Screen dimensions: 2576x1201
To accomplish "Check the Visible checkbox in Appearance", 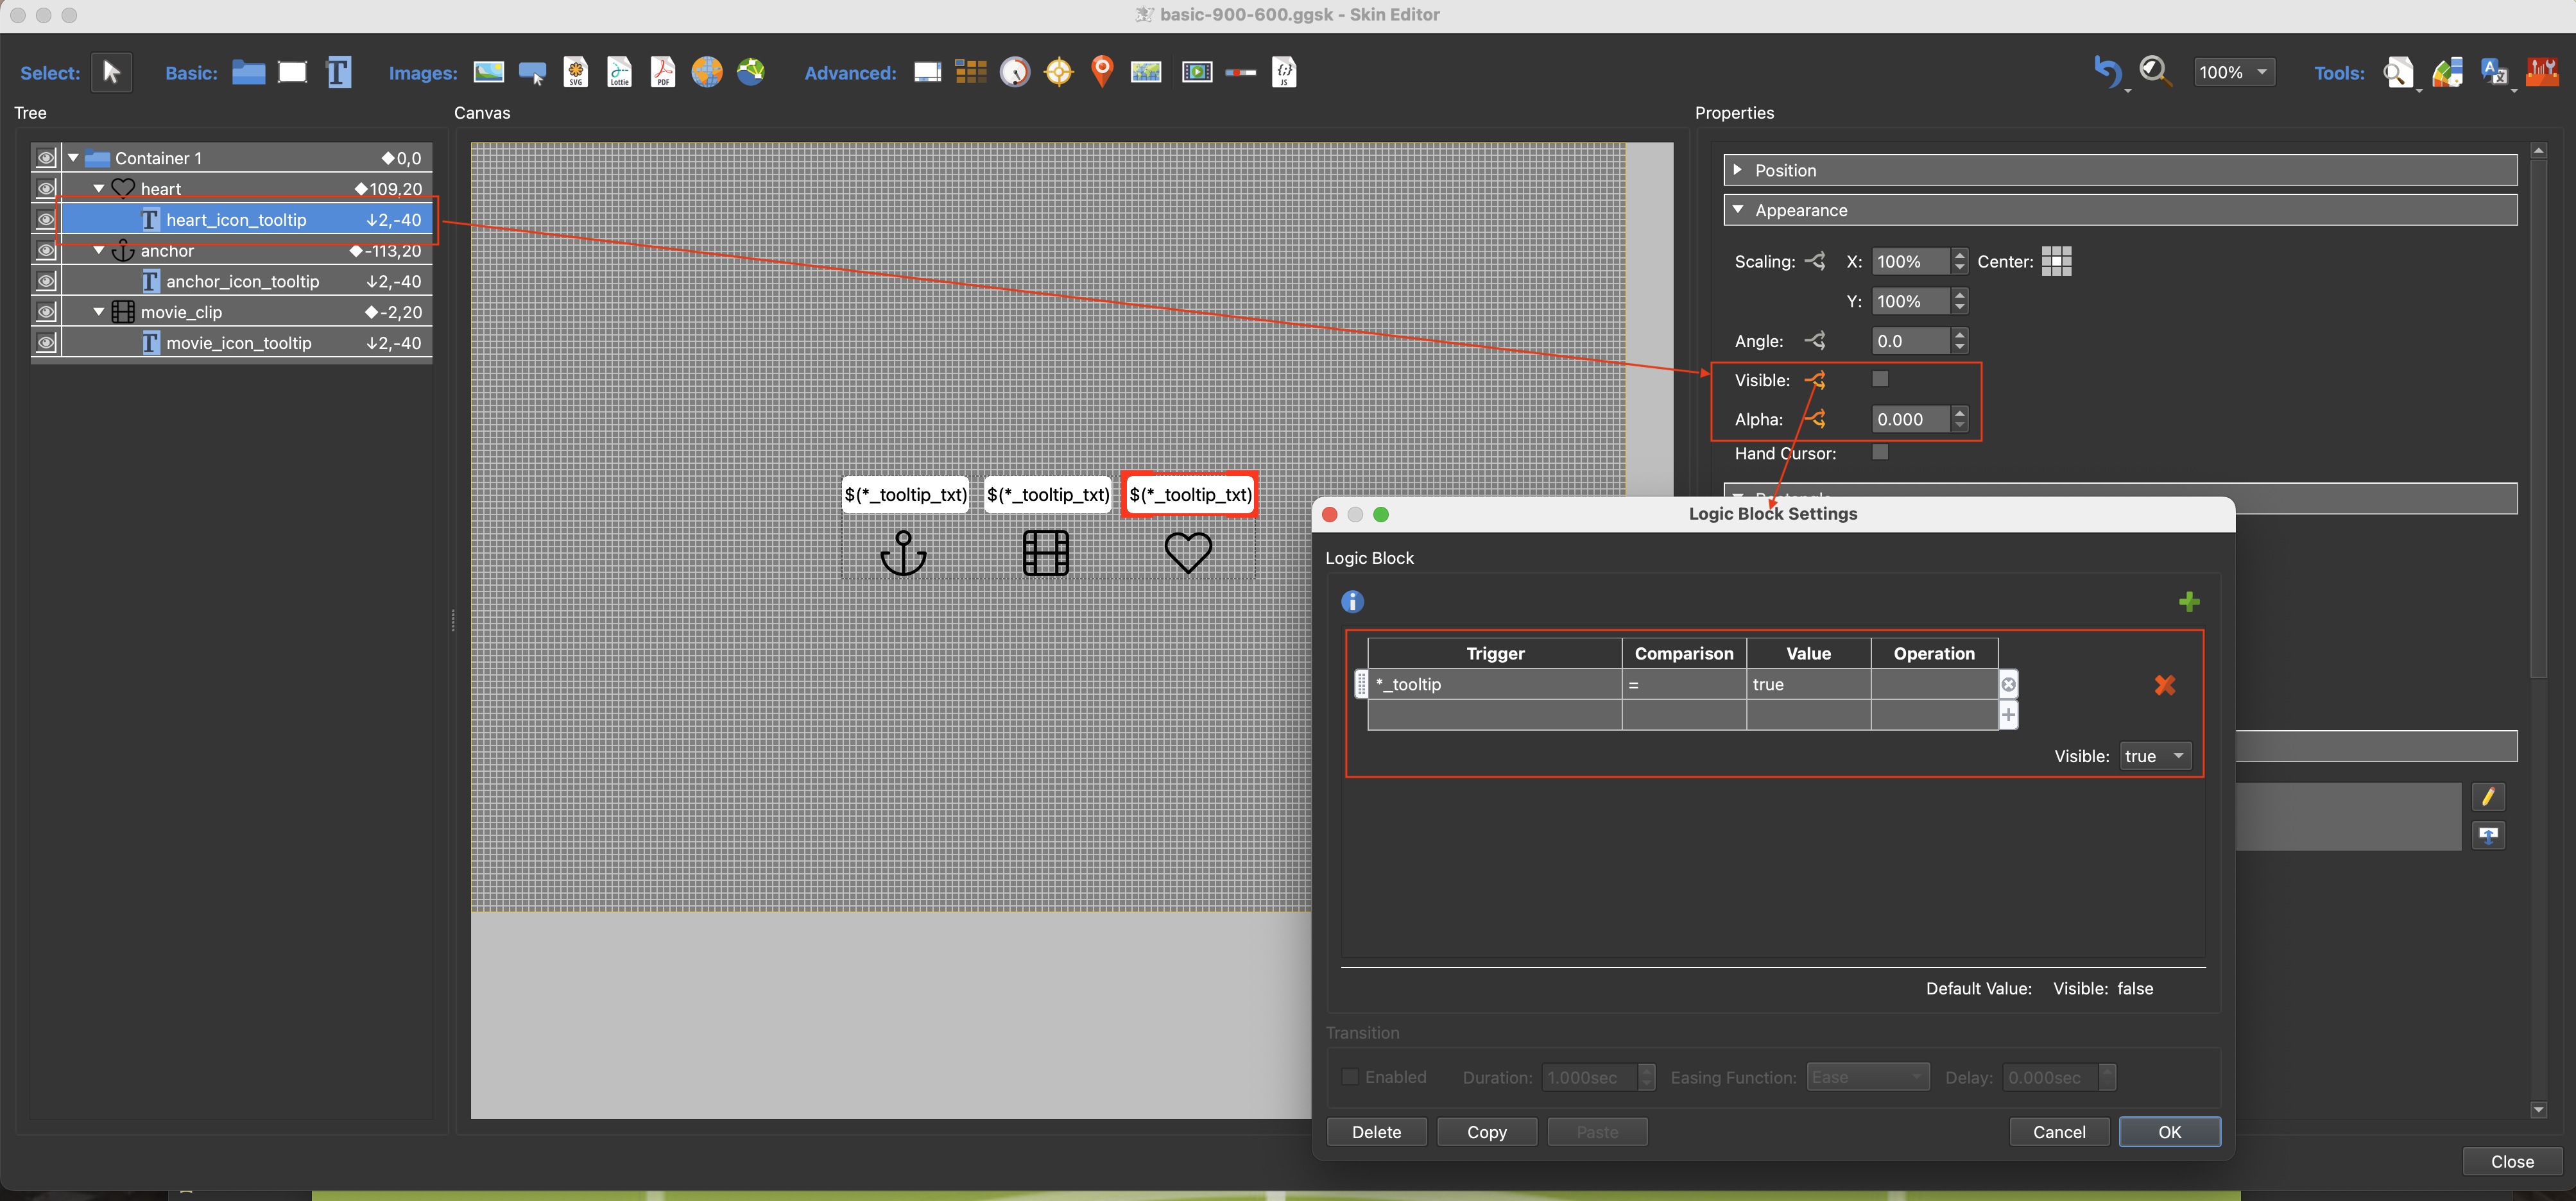I will (x=1880, y=379).
